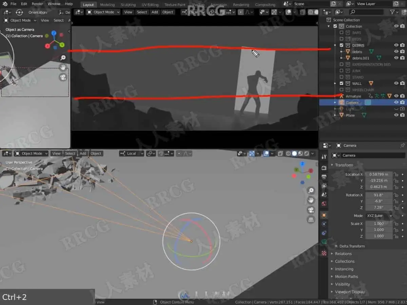Click the zoom magnifier in left small viewport

63,58
